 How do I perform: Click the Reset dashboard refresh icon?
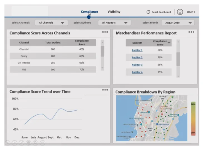pyautogui.click(x=148, y=12)
